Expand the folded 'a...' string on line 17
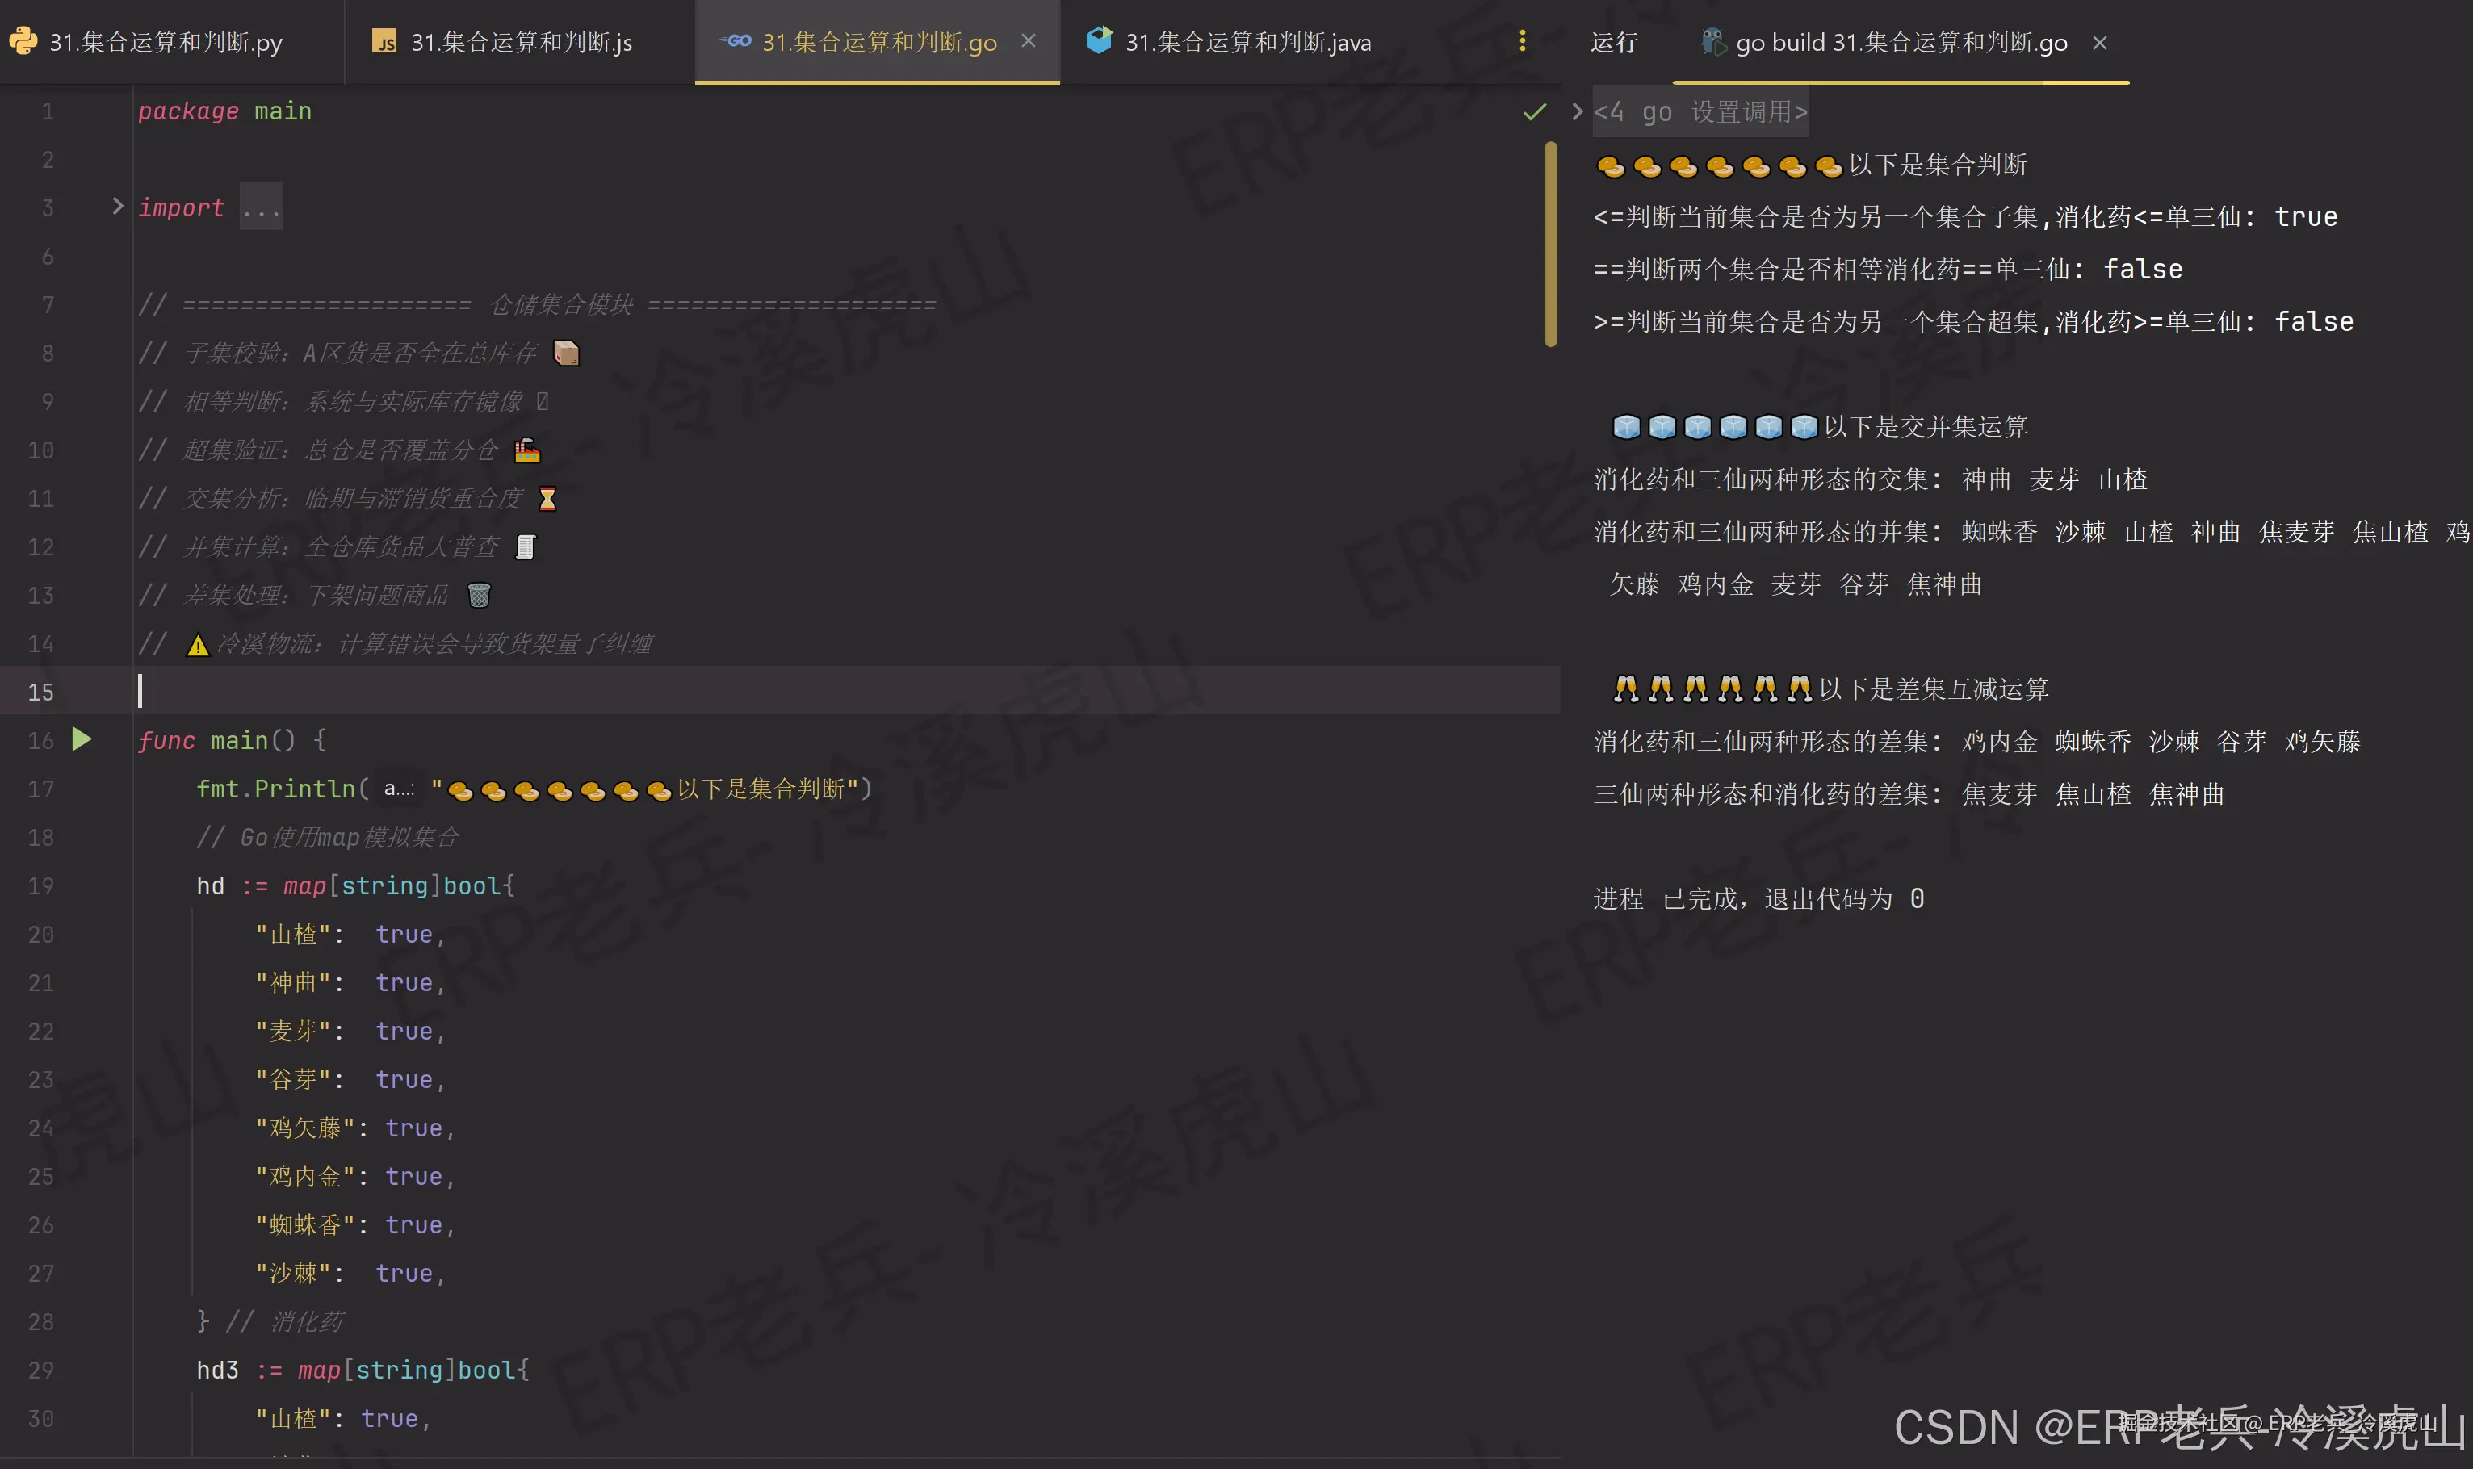The image size is (2473, 1469). tap(397, 788)
